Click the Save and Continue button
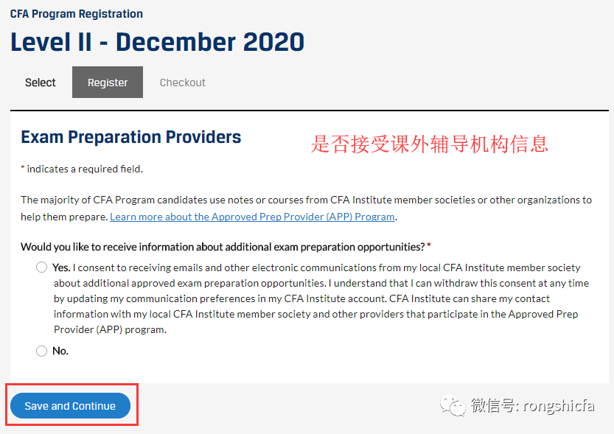The image size is (614, 434). click(70, 406)
